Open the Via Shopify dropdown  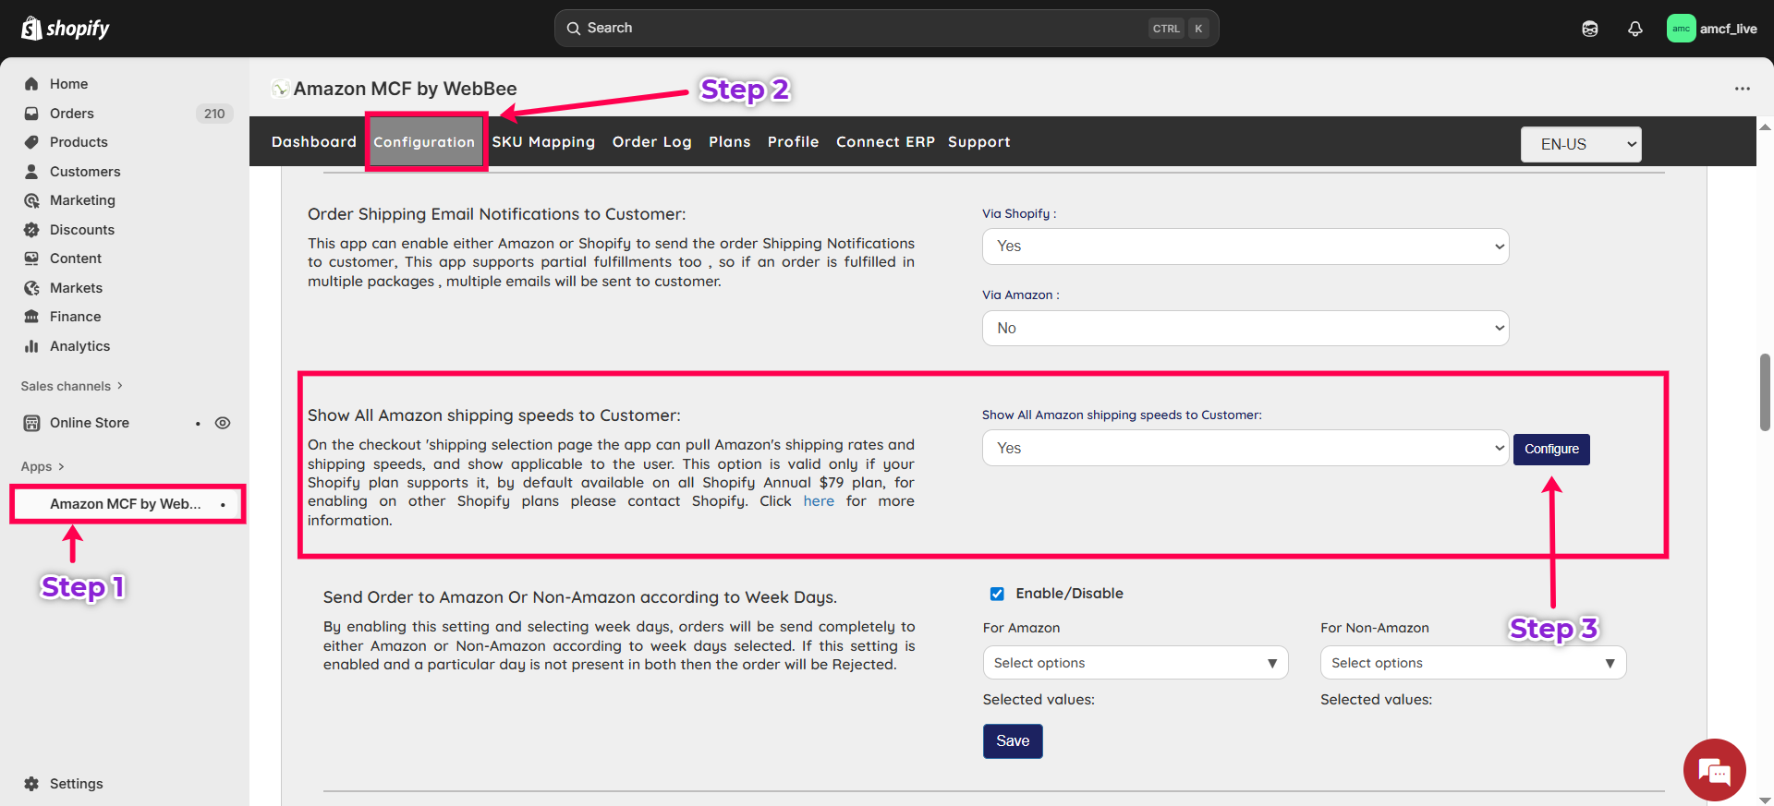[1245, 247]
